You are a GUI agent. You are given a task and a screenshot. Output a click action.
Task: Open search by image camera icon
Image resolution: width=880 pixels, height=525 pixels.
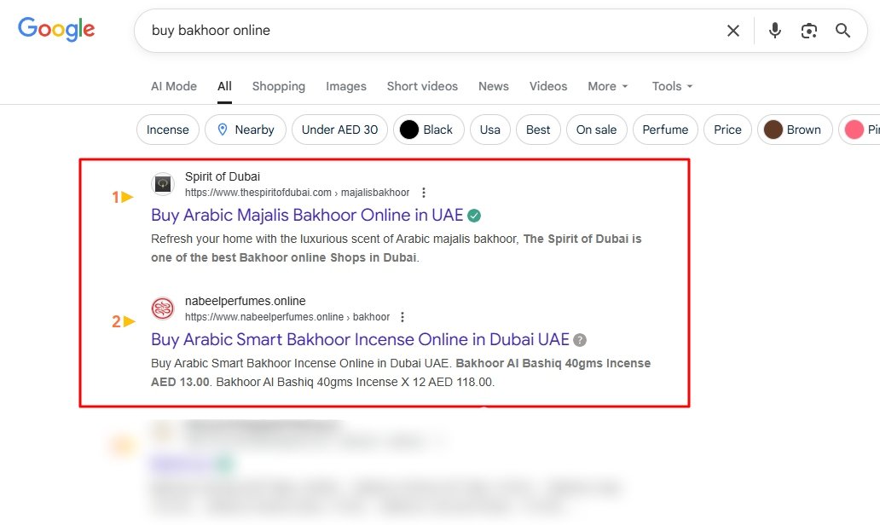(x=808, y=31)
